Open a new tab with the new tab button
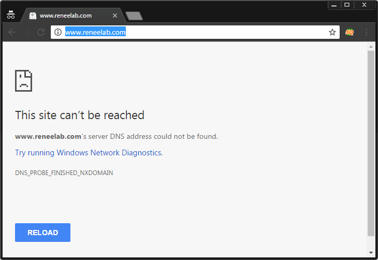 (134, 16)
